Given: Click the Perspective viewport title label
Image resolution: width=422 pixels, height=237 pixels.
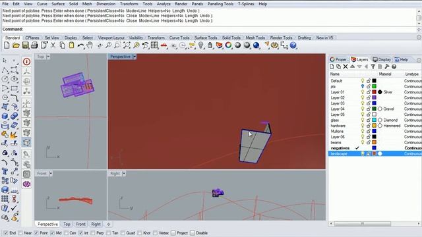Looking at the screenshot, I should [120, 57].
